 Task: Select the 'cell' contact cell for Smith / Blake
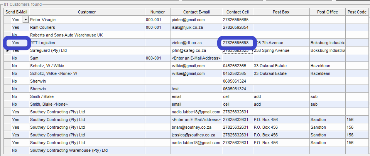237,96
